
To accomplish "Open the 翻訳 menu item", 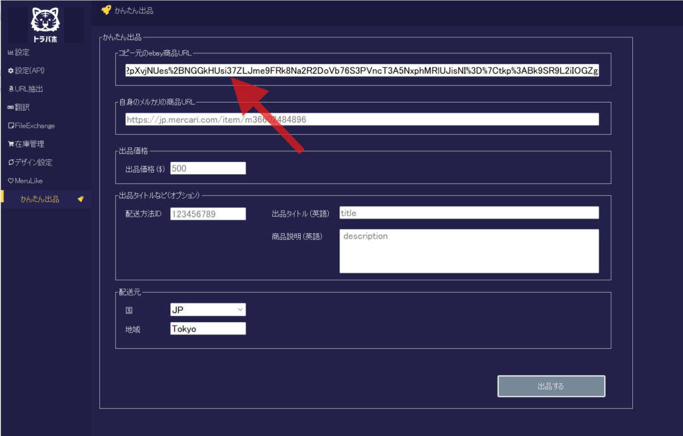I will (x=21, y=107).
